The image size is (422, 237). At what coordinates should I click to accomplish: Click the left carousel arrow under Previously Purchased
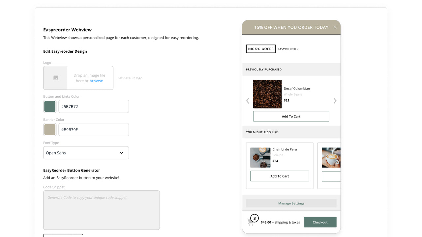(248, 101)
